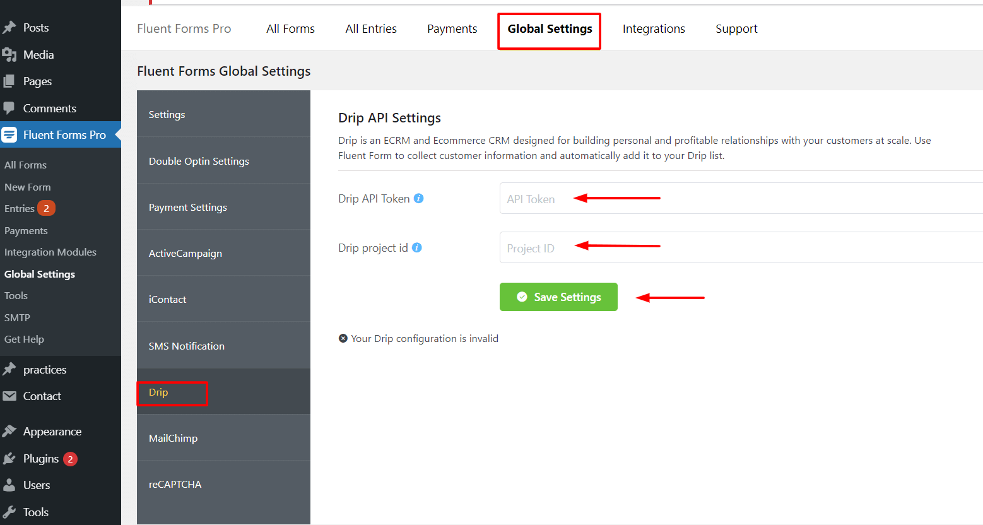
Task: Click the practices pin icon
Action: 9,369
